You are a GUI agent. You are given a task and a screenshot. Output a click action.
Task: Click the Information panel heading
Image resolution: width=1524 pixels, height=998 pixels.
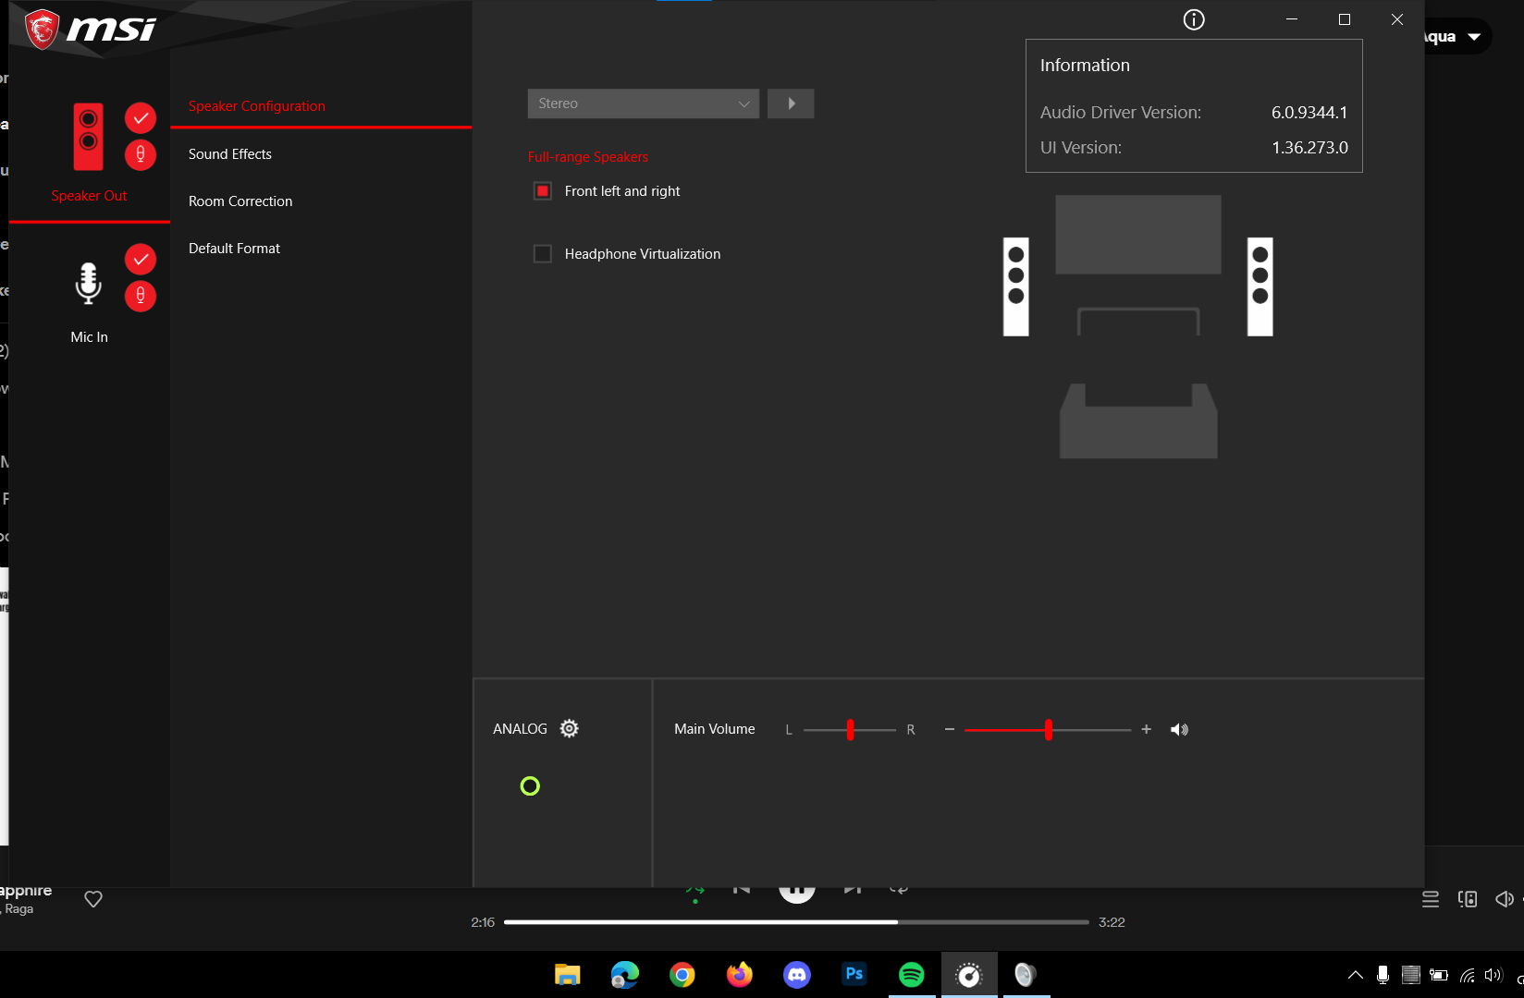[1085, 66]
